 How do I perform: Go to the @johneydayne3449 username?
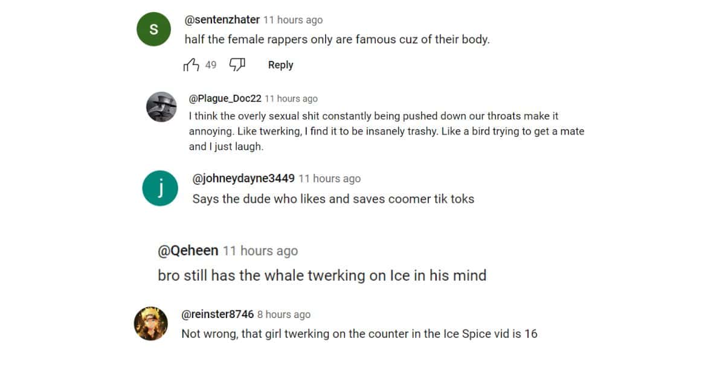point(243,179)
